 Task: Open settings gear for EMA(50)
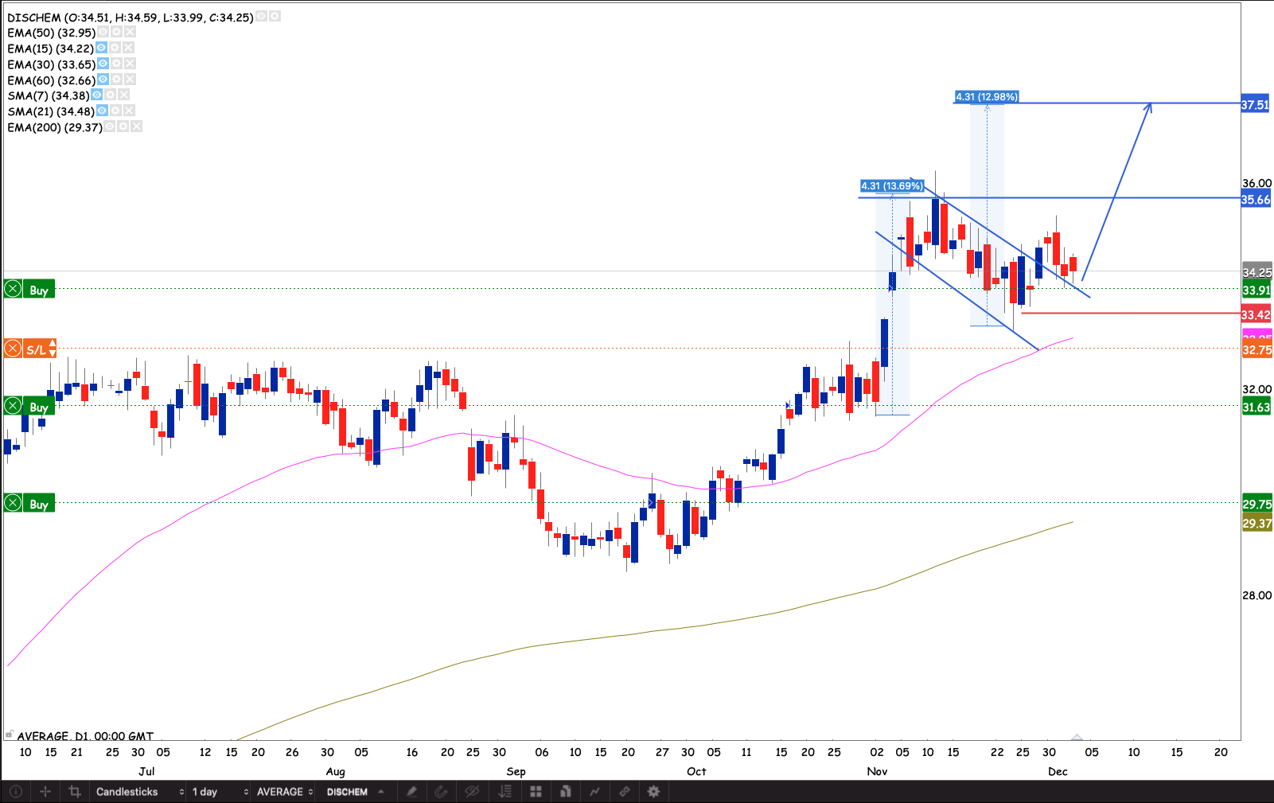pyautogui.click(x=116, y=33)
